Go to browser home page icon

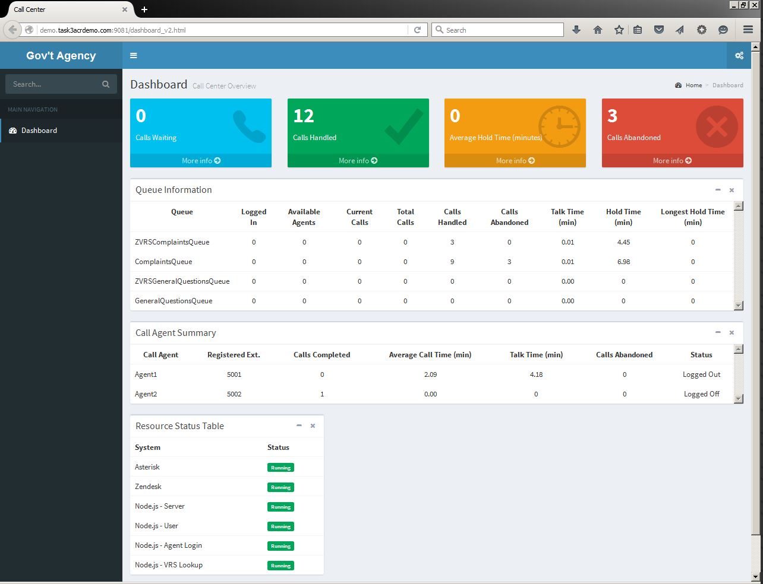598,30
